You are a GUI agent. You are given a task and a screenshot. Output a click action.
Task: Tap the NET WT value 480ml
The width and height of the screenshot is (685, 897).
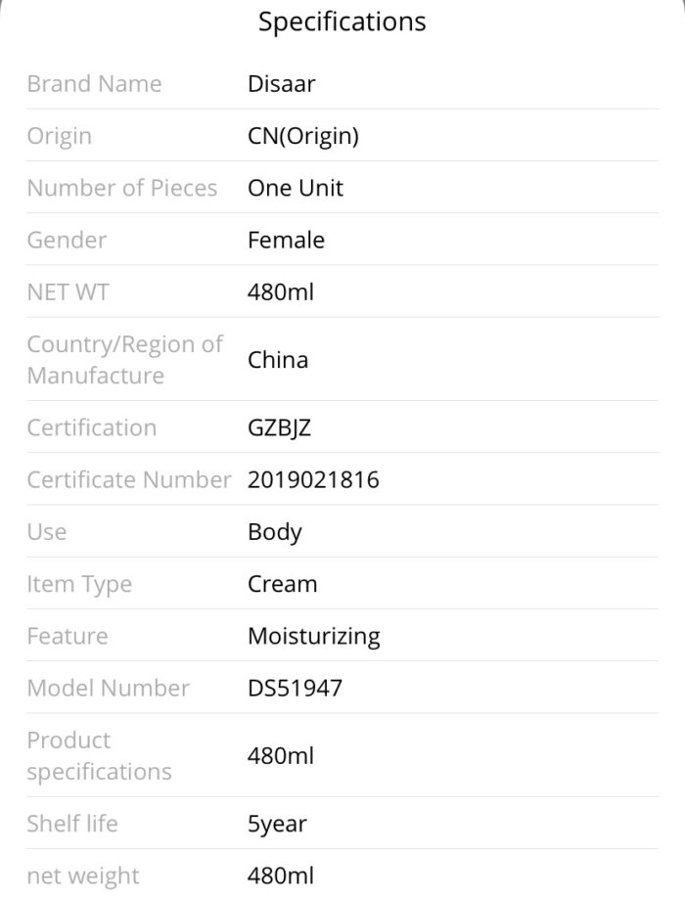coord(281,292)
